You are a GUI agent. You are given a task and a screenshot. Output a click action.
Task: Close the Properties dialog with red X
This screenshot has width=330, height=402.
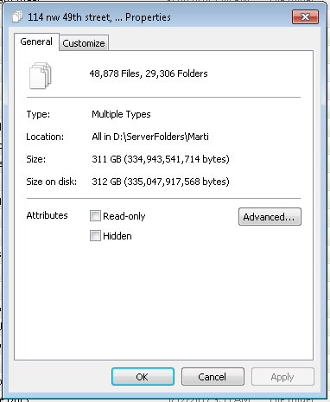pos(305,17)
